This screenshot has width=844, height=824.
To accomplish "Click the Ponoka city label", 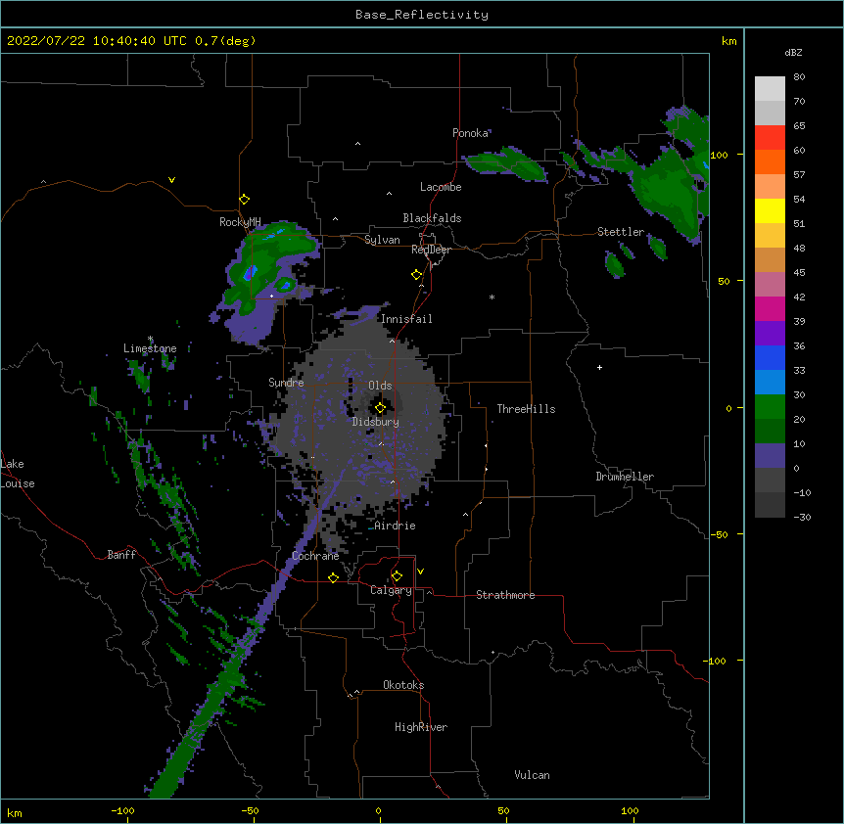I will pos(470,133).
